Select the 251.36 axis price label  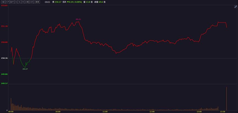pos(4,26)
